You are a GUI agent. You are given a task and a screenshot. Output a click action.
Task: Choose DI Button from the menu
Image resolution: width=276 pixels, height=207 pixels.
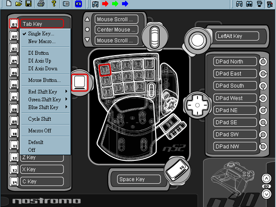[x=46, y=53]
